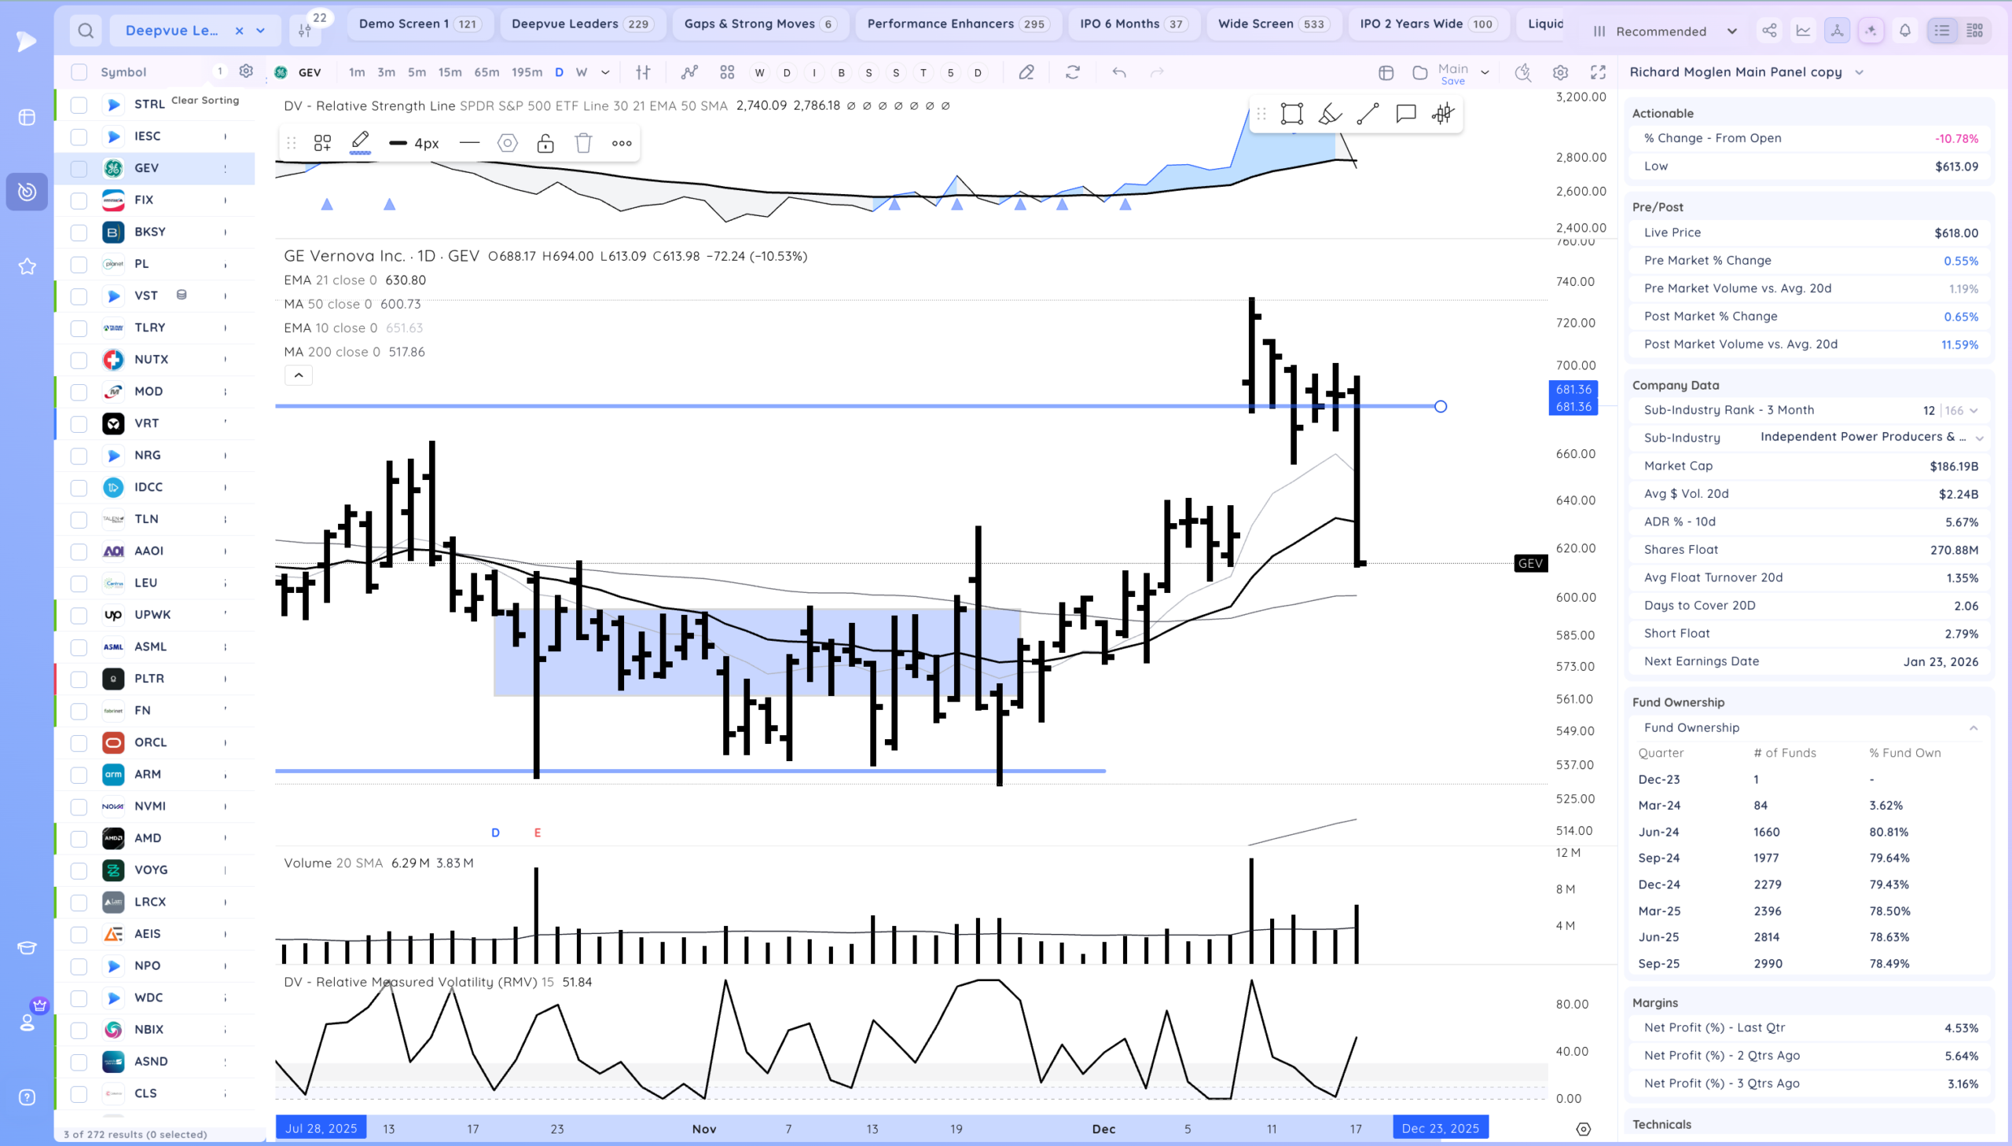Click the alerts bell icon
This screenshot has height=1146, width=2012.
click(x=1905, y=31)
